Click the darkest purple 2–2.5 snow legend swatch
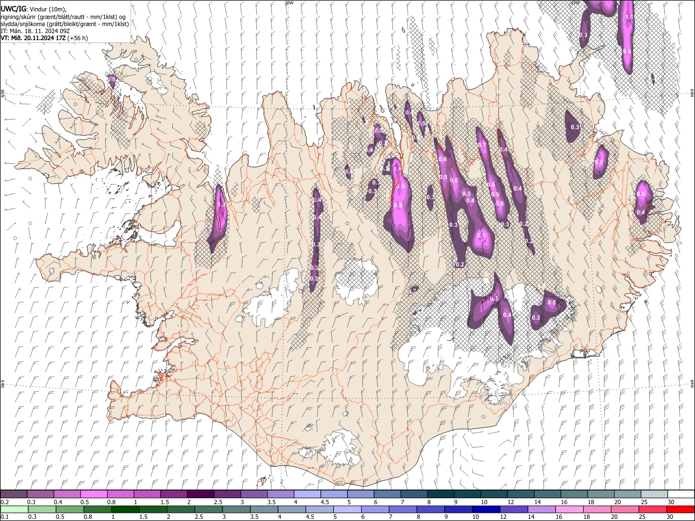Viewport: 695px width, 521px height. (200, 494)
